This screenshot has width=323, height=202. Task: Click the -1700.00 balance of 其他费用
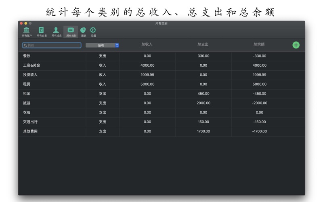(x=259, y=131)
